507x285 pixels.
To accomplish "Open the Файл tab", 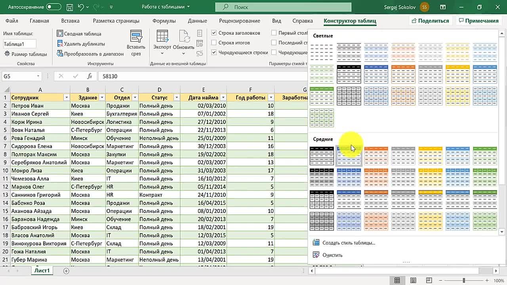I will coord(12,21).
